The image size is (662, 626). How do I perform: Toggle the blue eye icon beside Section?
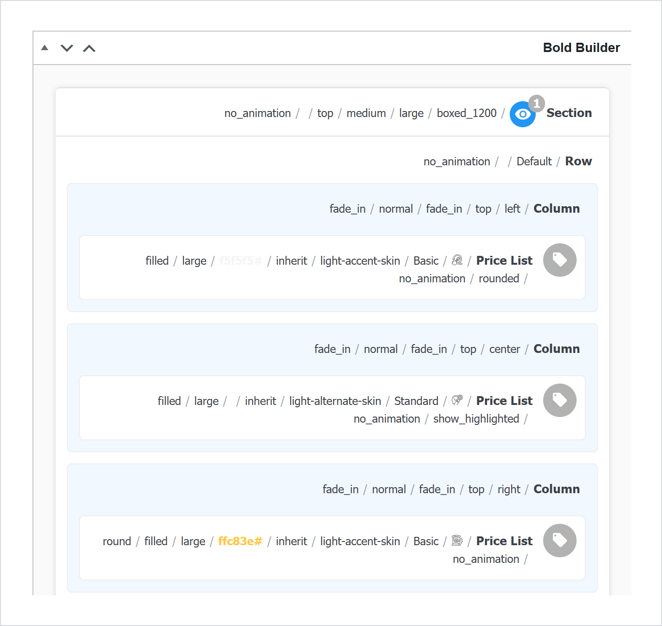click(522, 114)
